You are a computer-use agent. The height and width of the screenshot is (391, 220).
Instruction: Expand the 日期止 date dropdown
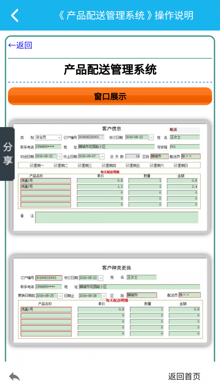(x=103, y=296)
